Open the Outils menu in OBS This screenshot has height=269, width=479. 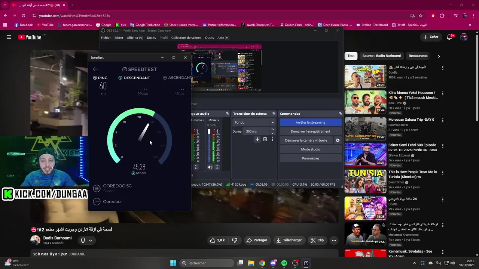click(x=209, y=38)
